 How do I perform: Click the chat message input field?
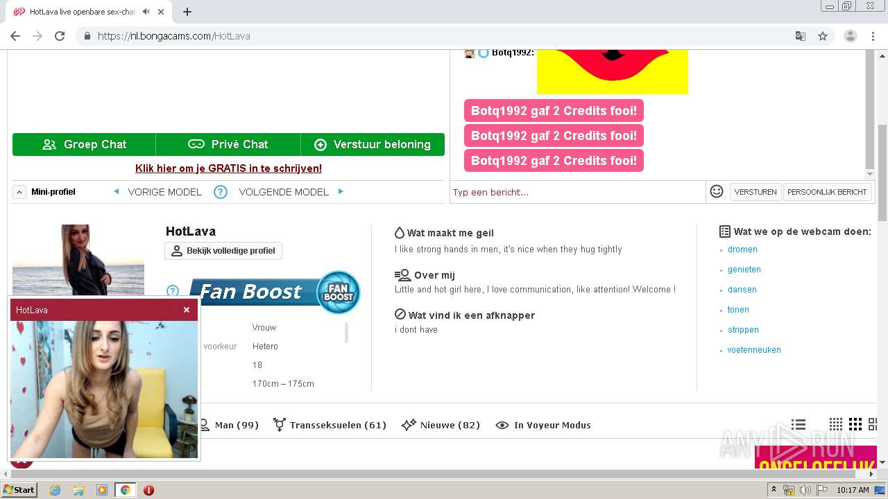point(577,192)
